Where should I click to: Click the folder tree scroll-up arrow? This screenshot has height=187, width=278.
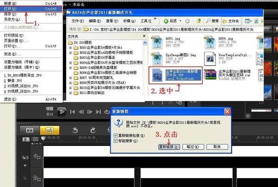coord(145,43)
